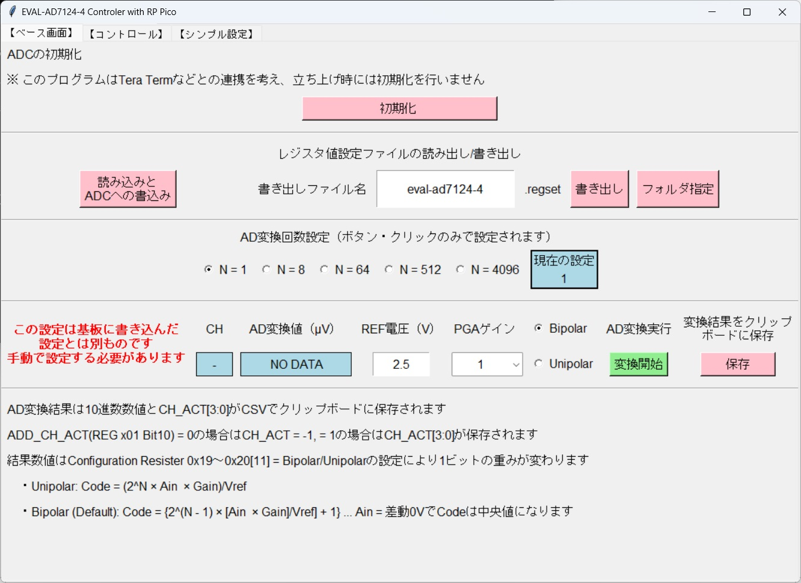Switch to the 【コントロール】 tab
Screen dimensions: 801x583
pyautogui.click(x=126, y=34)
